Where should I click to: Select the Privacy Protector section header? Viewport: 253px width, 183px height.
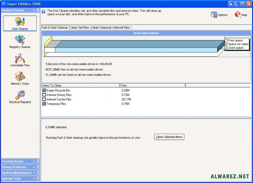20,167
